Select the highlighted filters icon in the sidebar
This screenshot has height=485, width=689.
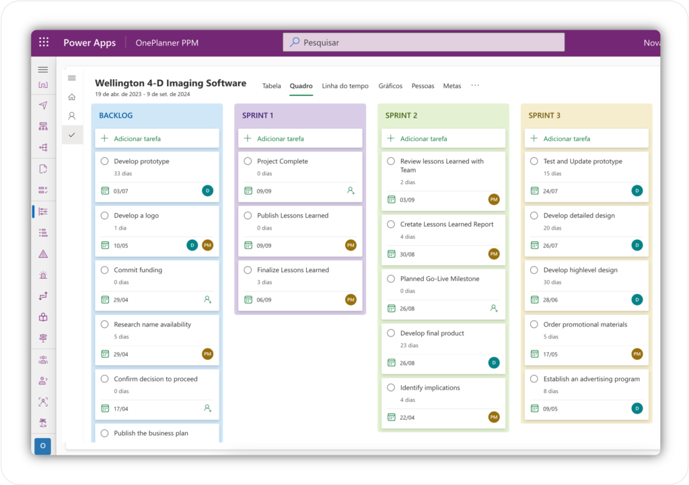point(42,213)
